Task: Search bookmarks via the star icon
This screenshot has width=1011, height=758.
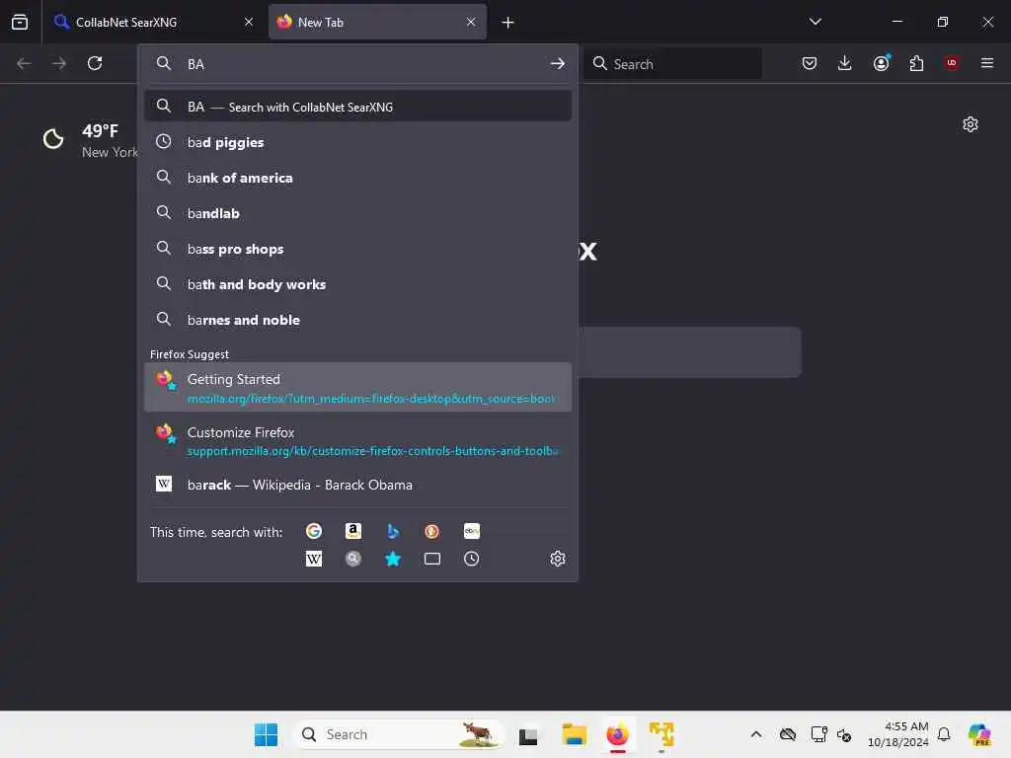Action: pyautogui.click(x=393, y=559)
